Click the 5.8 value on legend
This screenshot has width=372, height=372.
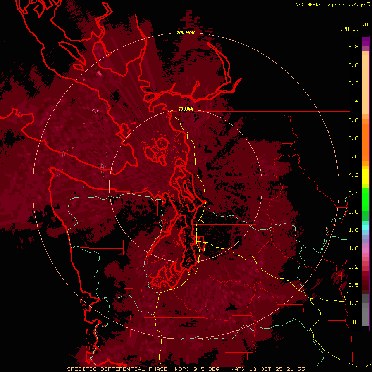[x=353, y=138]
